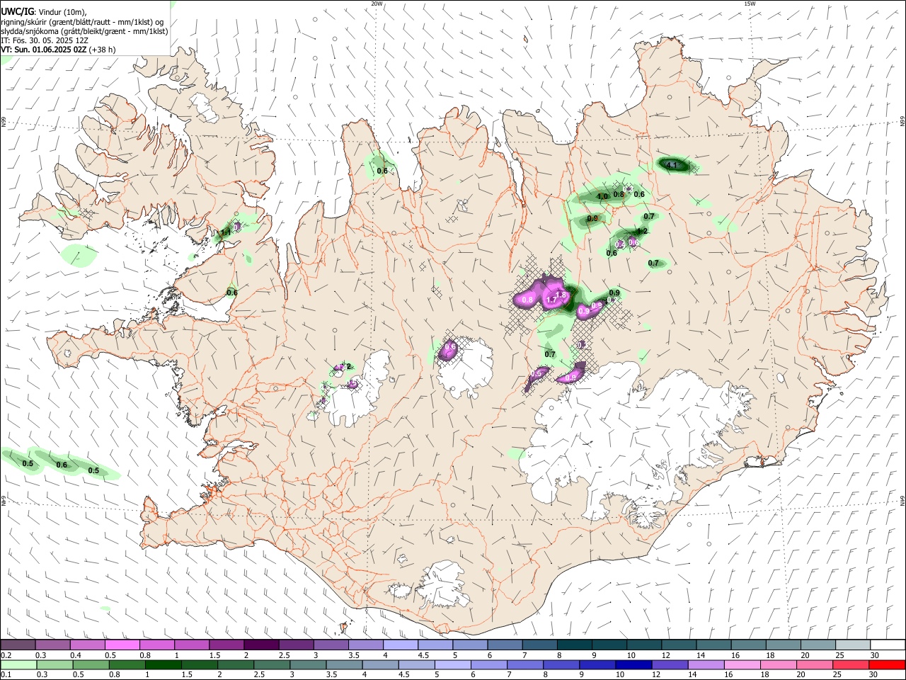Click the 4.0 precipitation value on the map
The height and width of the screenshot is (680, 906).
click(602, 196)
